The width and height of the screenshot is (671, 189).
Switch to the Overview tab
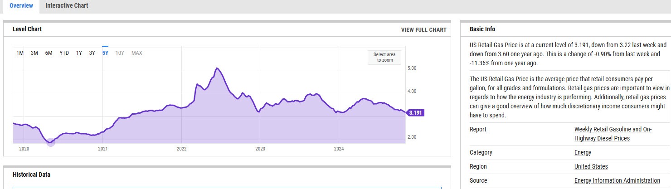(21, 6)
